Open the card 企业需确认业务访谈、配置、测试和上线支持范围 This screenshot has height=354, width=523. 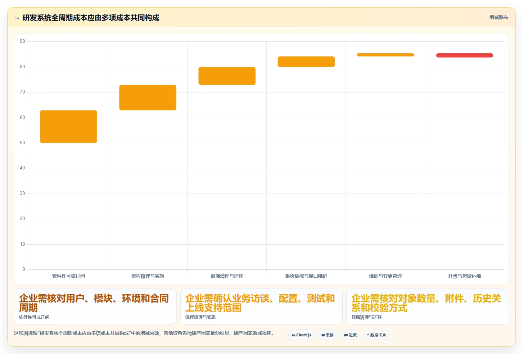[x=261, y=307]
